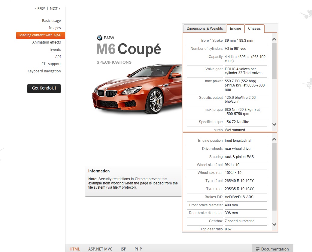Click the Chassis panel scroll-down arrow
The width and height of the screenshot is (312, 252).
click(x=274, y=224)
